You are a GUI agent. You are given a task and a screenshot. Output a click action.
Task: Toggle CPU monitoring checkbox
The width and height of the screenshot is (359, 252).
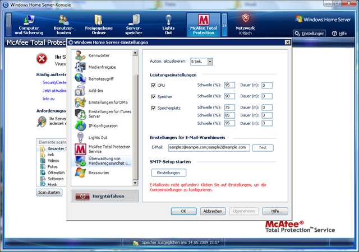153,85
